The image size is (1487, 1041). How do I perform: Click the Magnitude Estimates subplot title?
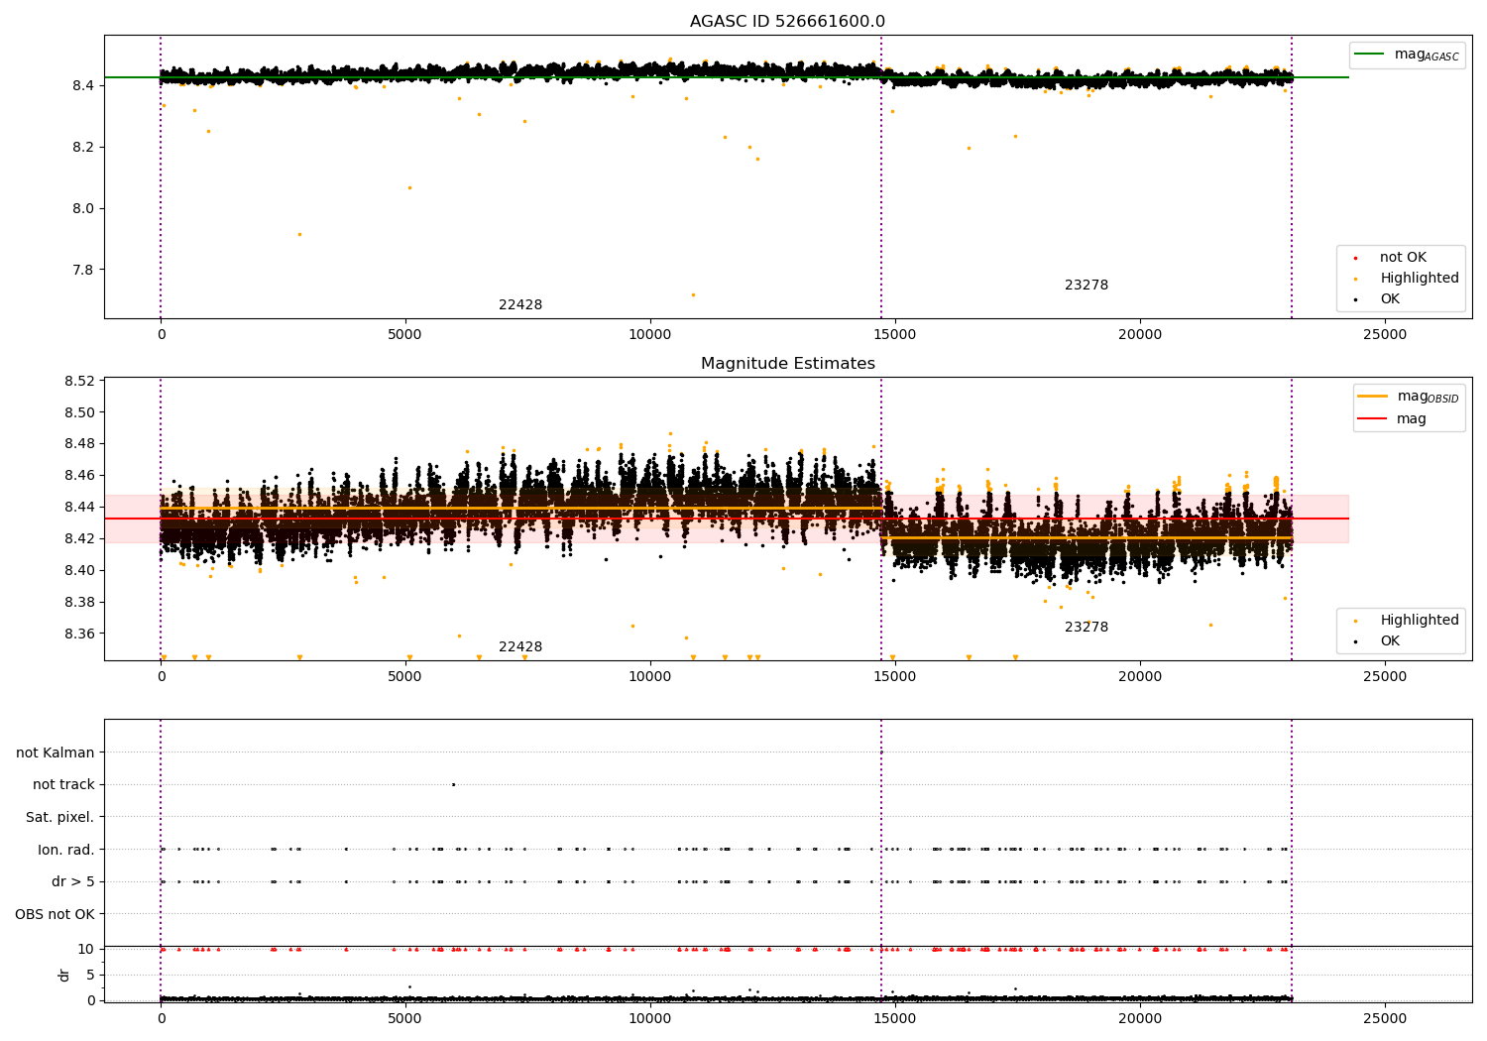point(787,364)
